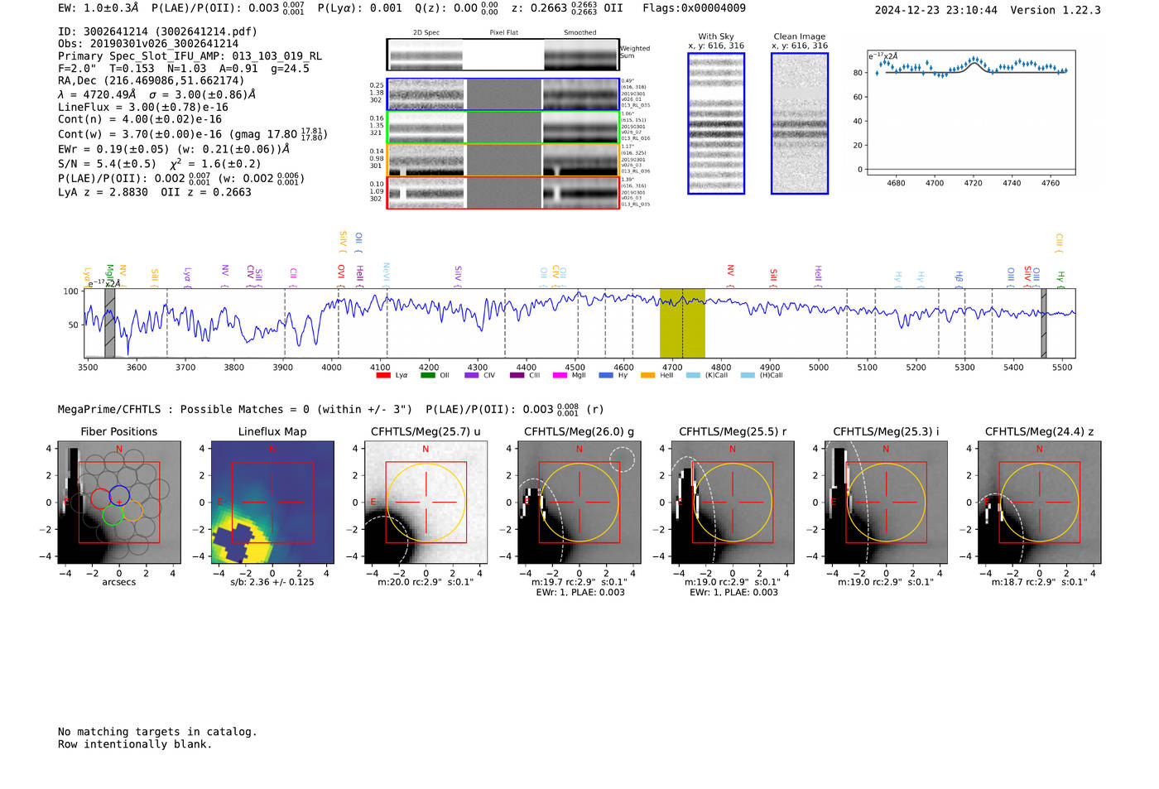Open the Fiber Positions panel
This screenshot has width=1159, height=789.
tap(119, 502)
